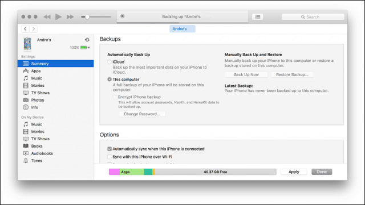Viewport: 365px width, 205px height.
Task: Open the Up Next list icon
Action: click(x=257, y=16)
